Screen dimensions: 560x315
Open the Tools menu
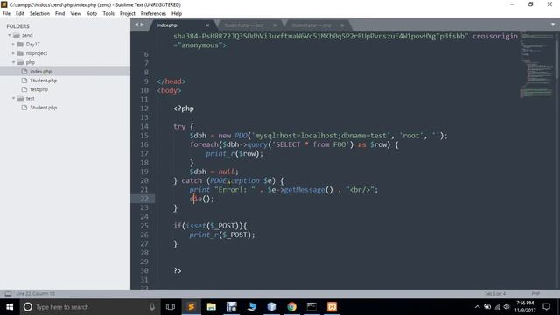108,14
